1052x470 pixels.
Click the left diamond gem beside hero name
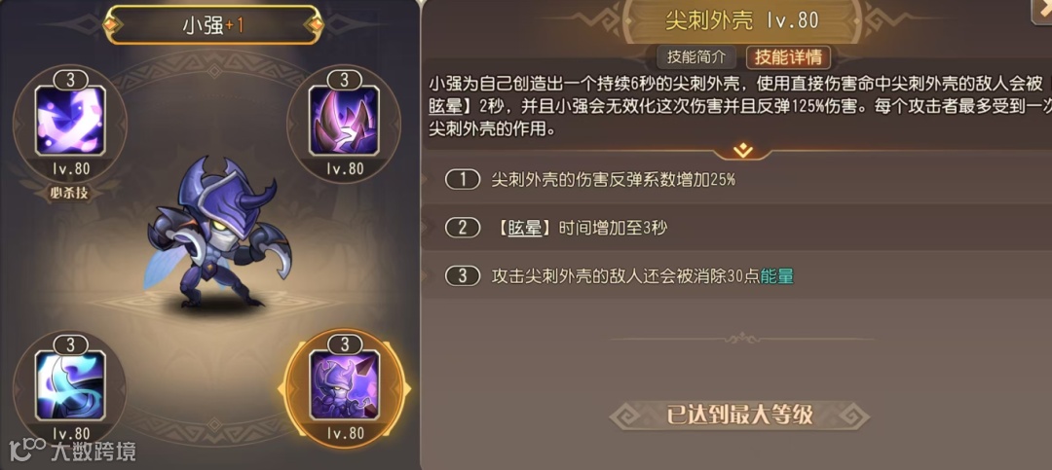(x=111, y=24)
